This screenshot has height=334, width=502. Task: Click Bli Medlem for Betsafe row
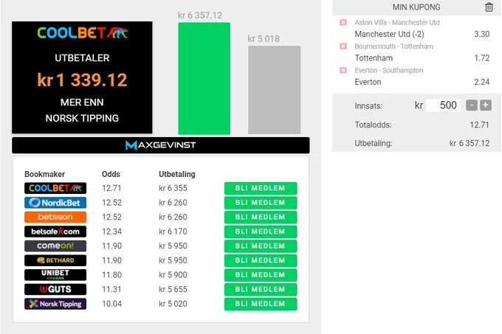[261, 232]
